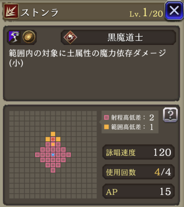Image resolution: width=184 pixels, height=207 pixels.
Task: Click the red ストンラ skill icon
Action: click(x=11, y=11)
